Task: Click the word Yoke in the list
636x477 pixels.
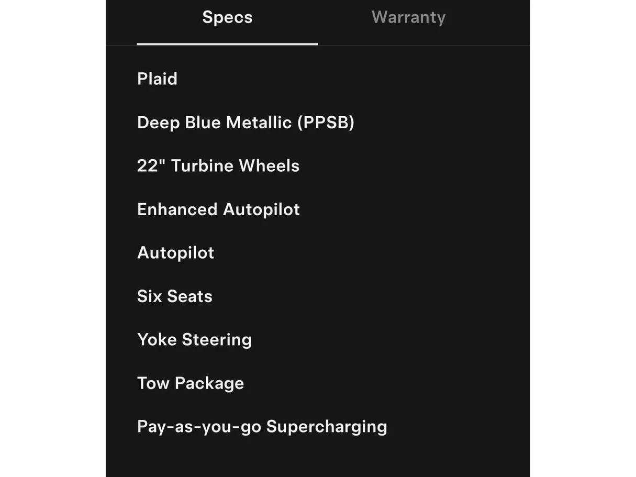Action: pyautogui.click(x=157, y=340)
